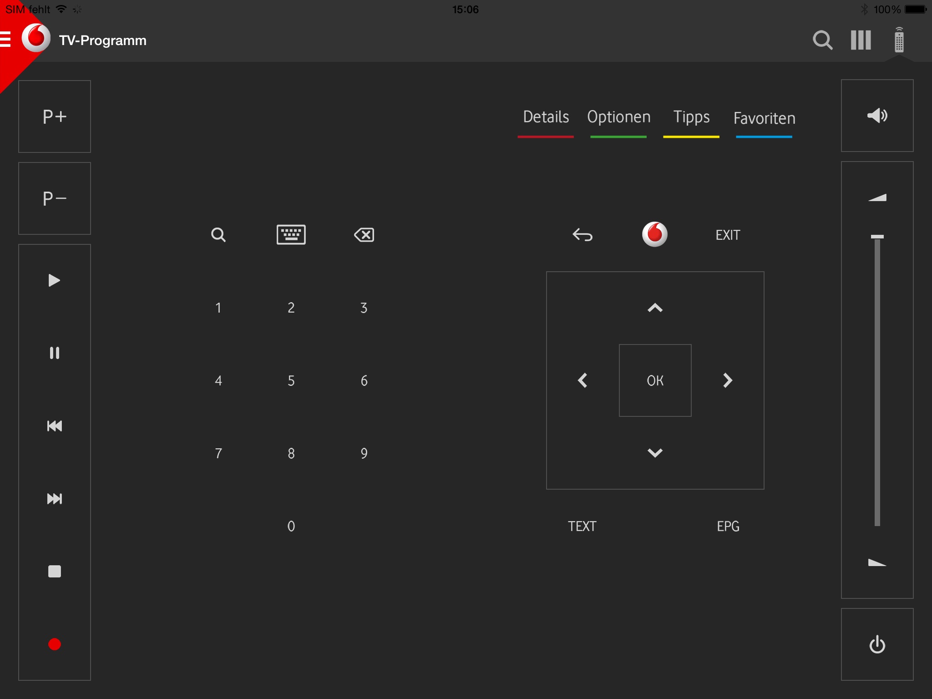932x699 pixels.
Task: Tap digit 3 on the keypad
Action: tap(364, 308)
